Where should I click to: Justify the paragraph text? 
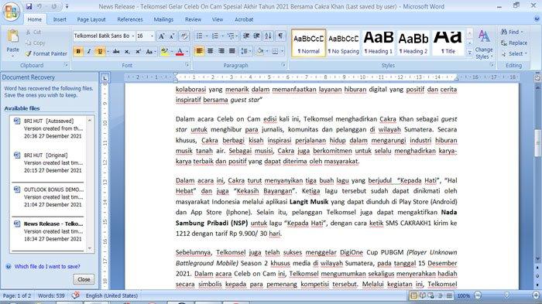tap(232, 52)
